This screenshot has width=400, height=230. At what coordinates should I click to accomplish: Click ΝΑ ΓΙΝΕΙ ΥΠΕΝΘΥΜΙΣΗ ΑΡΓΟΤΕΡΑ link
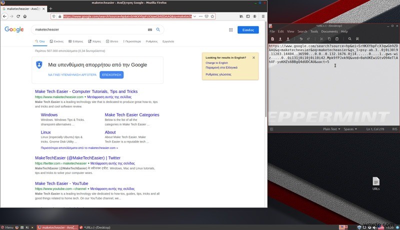click(72, 75)
